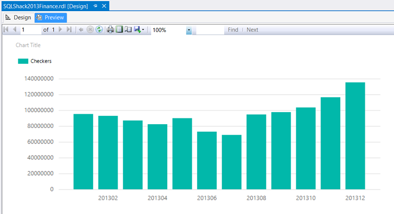Viewport: 394px width, 214px height.
Task: Expand the 100% zoom dropdown
Action: click(x=189, y=30)
